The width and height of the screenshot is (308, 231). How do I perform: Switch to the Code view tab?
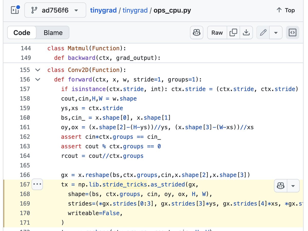pyautogui.click(x=22, y=33)
